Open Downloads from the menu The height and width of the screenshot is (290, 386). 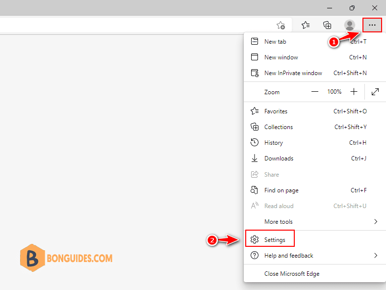pyautogui.click(x=314, y=158)
